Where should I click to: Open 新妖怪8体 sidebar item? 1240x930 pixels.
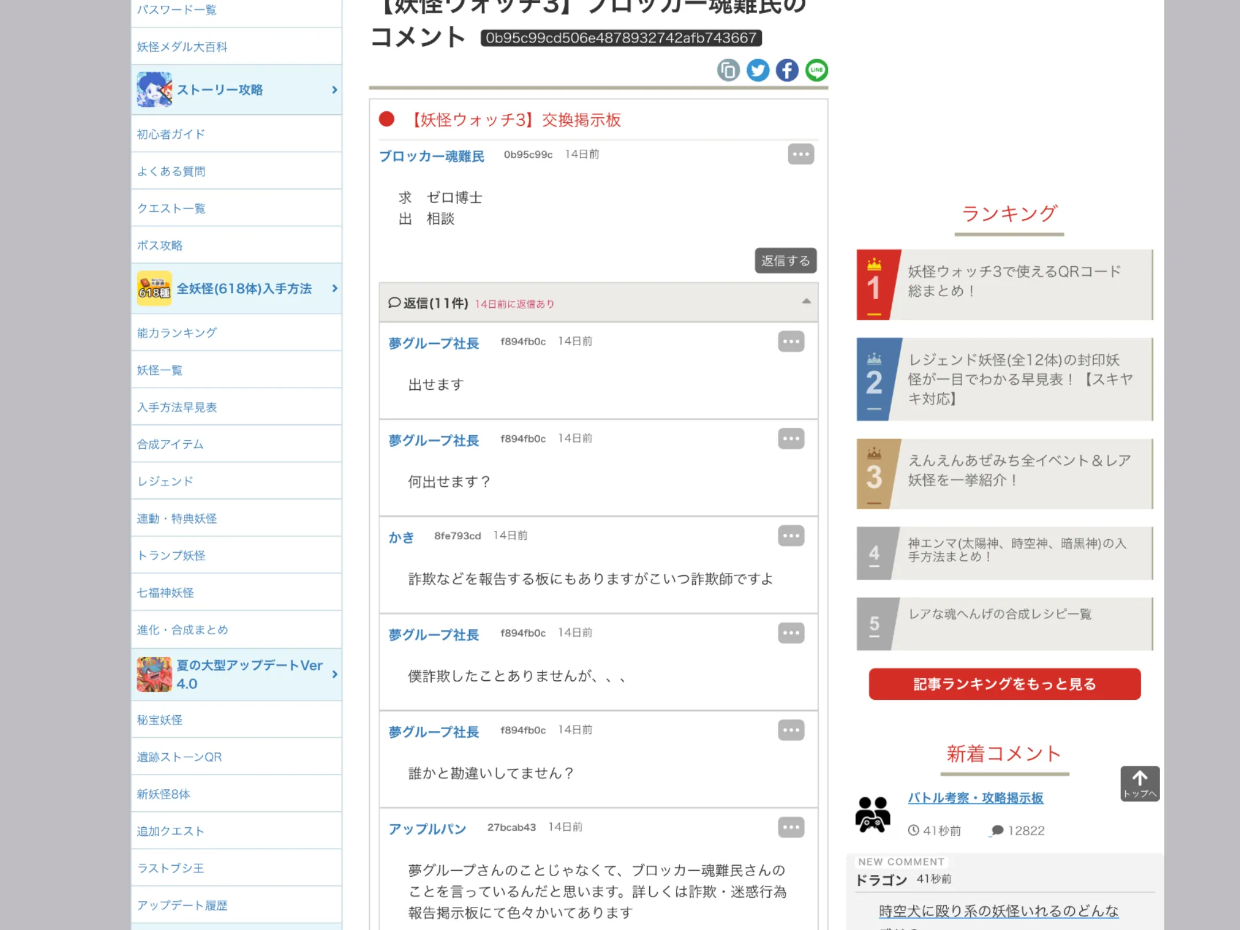[237, 794]
